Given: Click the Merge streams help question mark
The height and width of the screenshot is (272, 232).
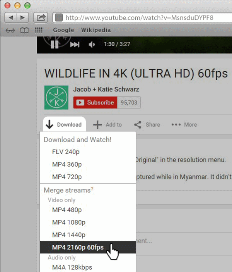Looking at the screenshot, I should pos(92,189).
